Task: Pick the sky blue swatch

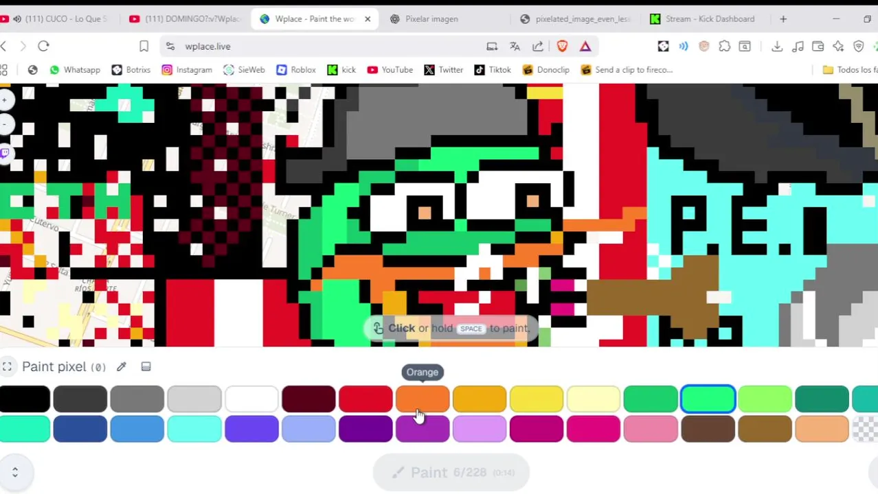Action: click(x=137, y=429)
